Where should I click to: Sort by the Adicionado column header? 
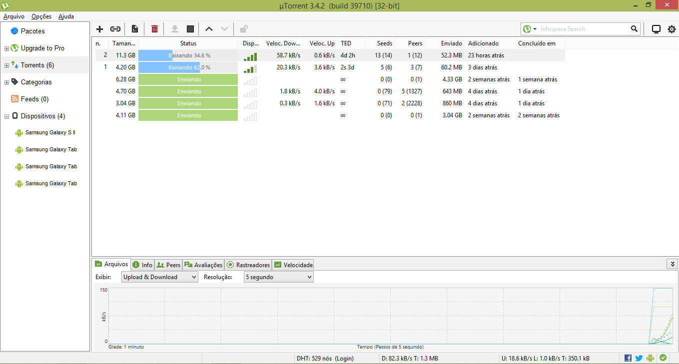pyautogui.click(x=490, y=43)
